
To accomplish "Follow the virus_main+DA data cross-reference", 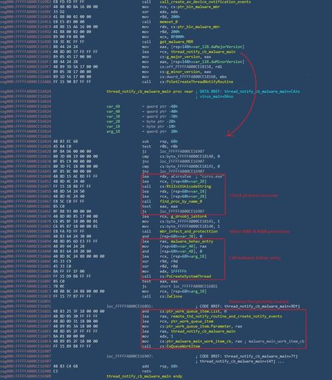I will (x=216, y=96).
